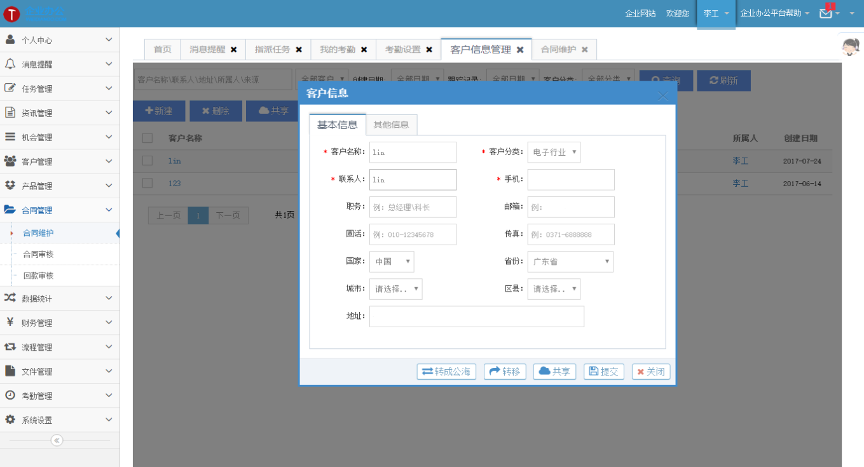Expand the 系统设置 menu chevron

(109, 419)
